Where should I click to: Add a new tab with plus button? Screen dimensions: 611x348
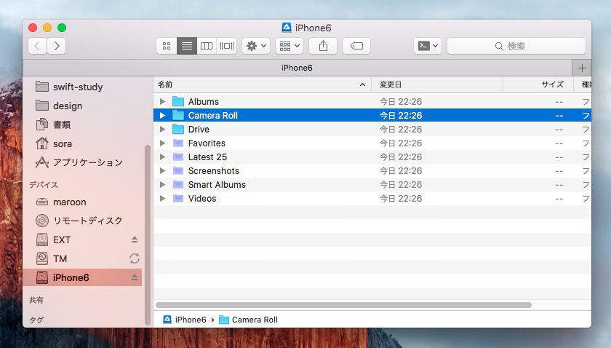581,68
